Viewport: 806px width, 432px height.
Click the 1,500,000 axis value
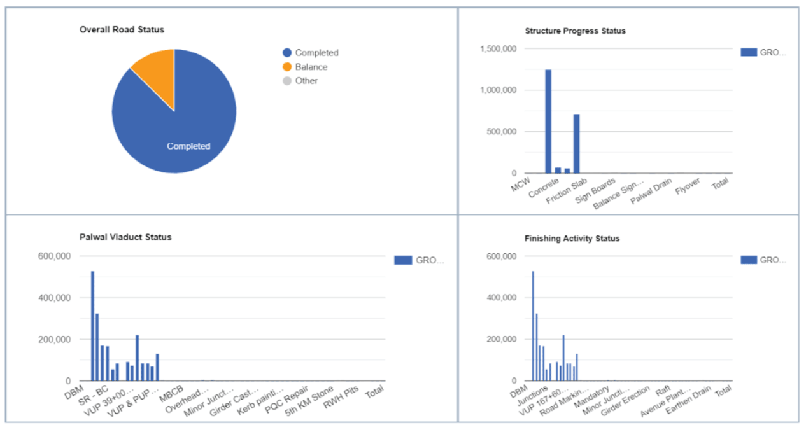[499, 49]
